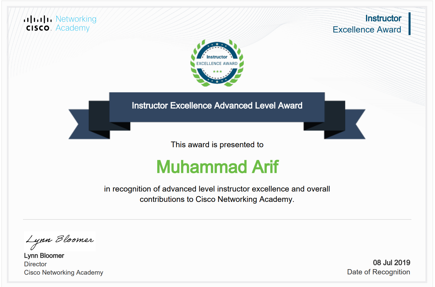Screen dimensions: 435x287
Task: Click the Instructor Excellence Award badge emblem
Action: point(217,63)
